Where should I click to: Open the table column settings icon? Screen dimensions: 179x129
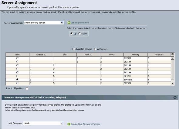pyautogui.click(x=173, y=55)
